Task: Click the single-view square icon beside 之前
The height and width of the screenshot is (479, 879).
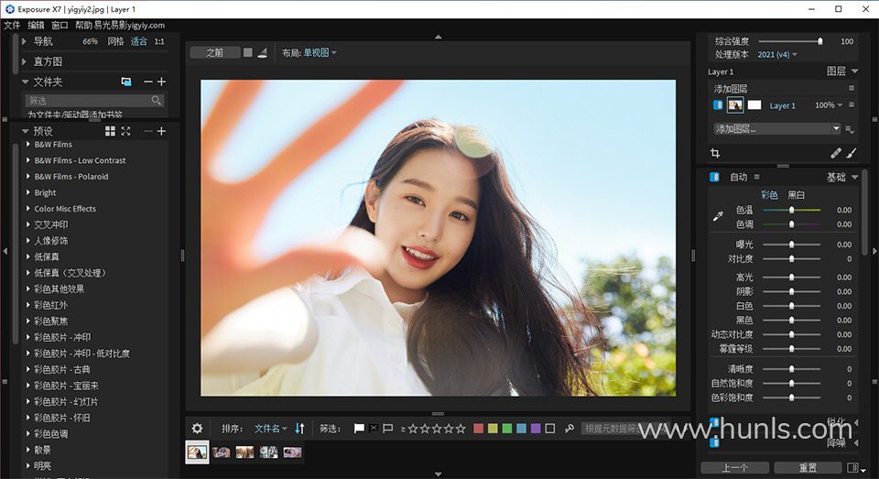Action: point(248,53)
